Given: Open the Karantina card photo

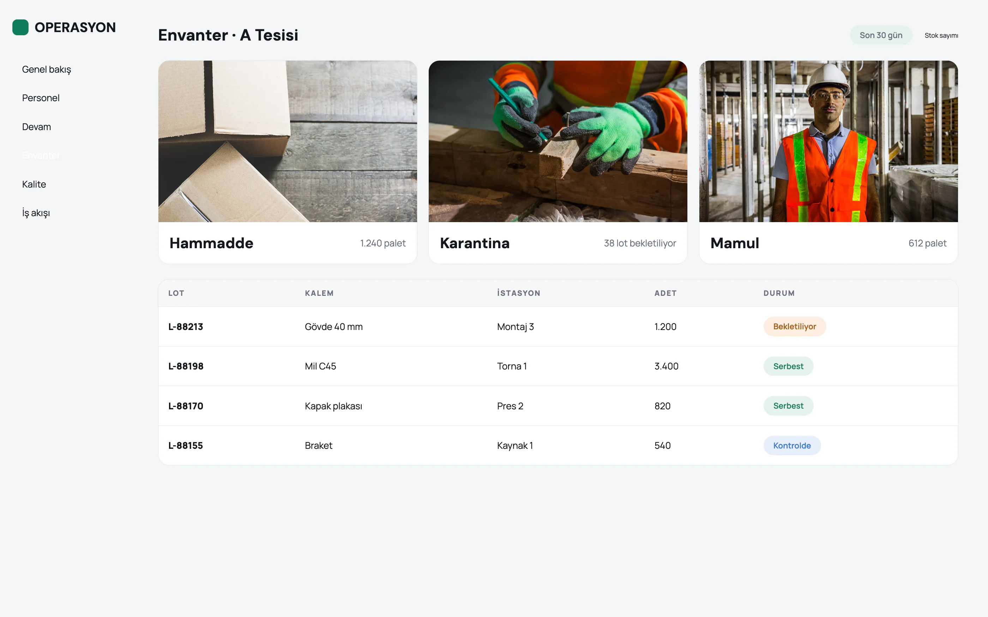Looking at the screenshot, I should coord(558,141).
